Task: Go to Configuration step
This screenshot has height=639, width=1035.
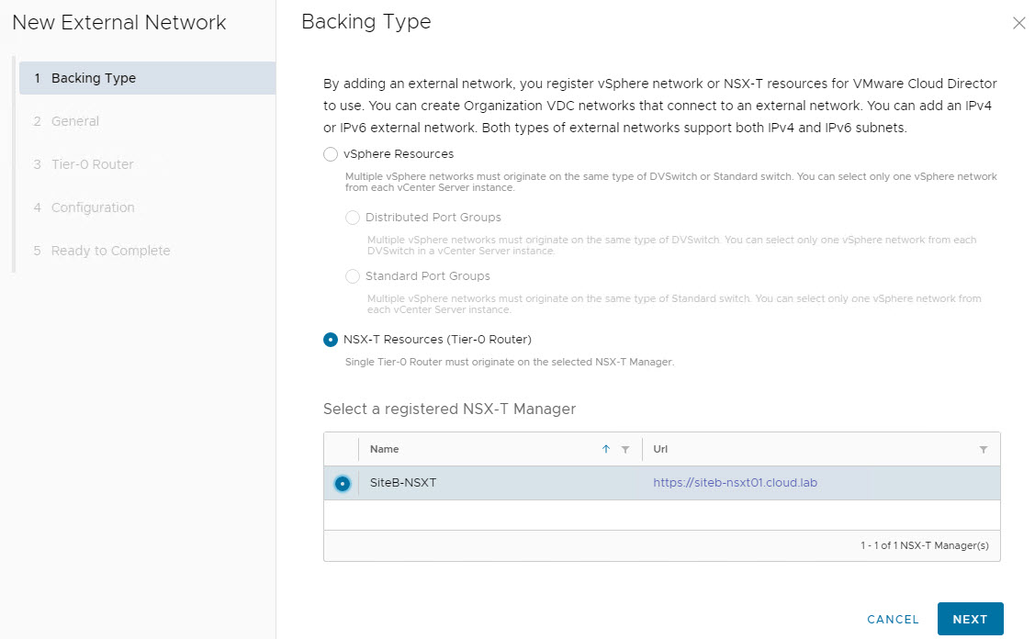Action: point(93,207)
